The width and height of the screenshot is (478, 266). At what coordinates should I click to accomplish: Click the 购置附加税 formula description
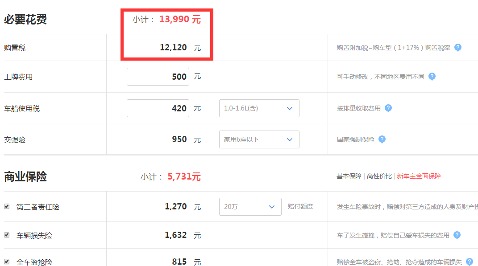coord(393,48)
